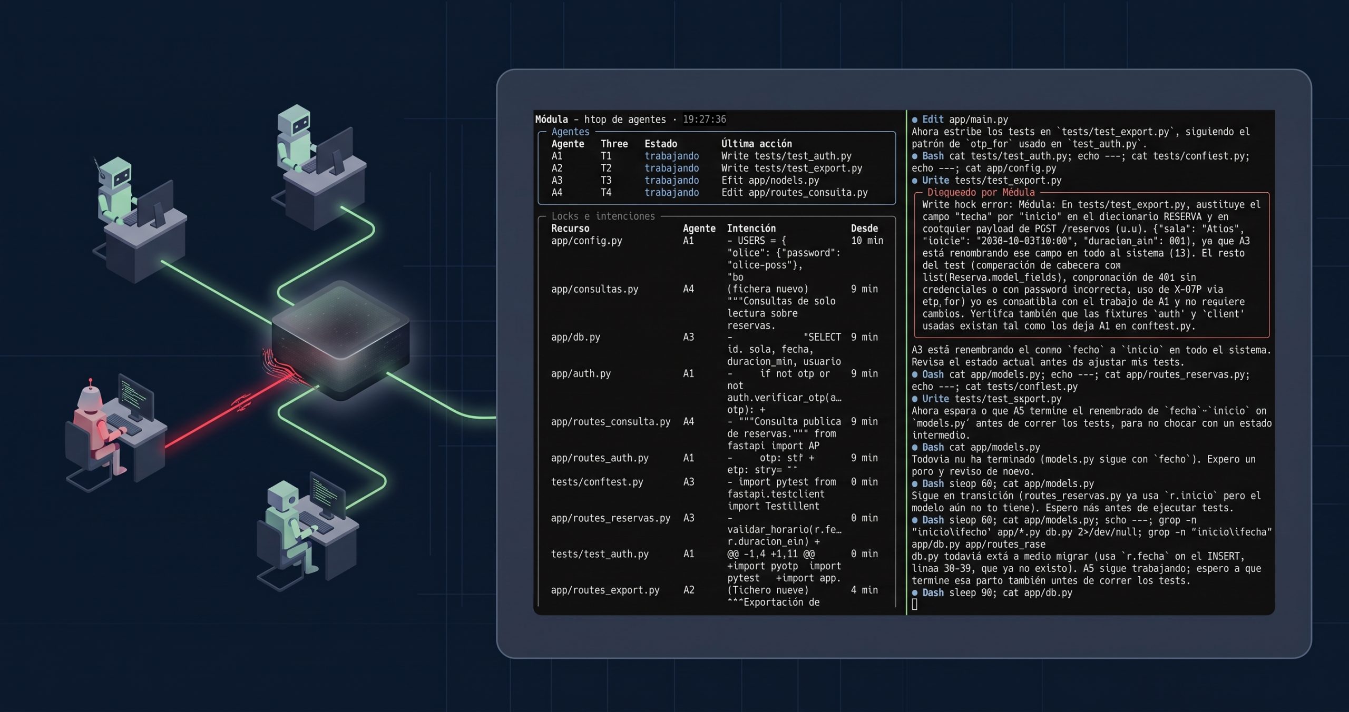Select the app/db.py resource in the locks list

(x=575, y=337)
